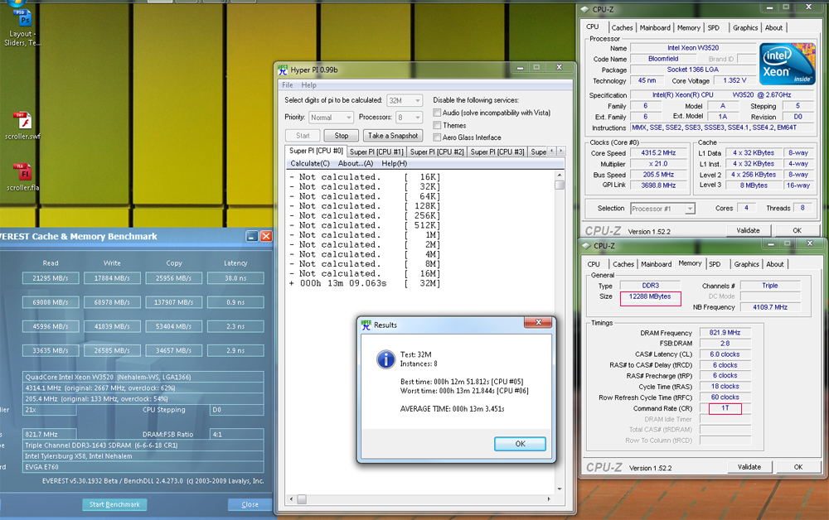Toggle the Themes service checkbox

(437, 125)
